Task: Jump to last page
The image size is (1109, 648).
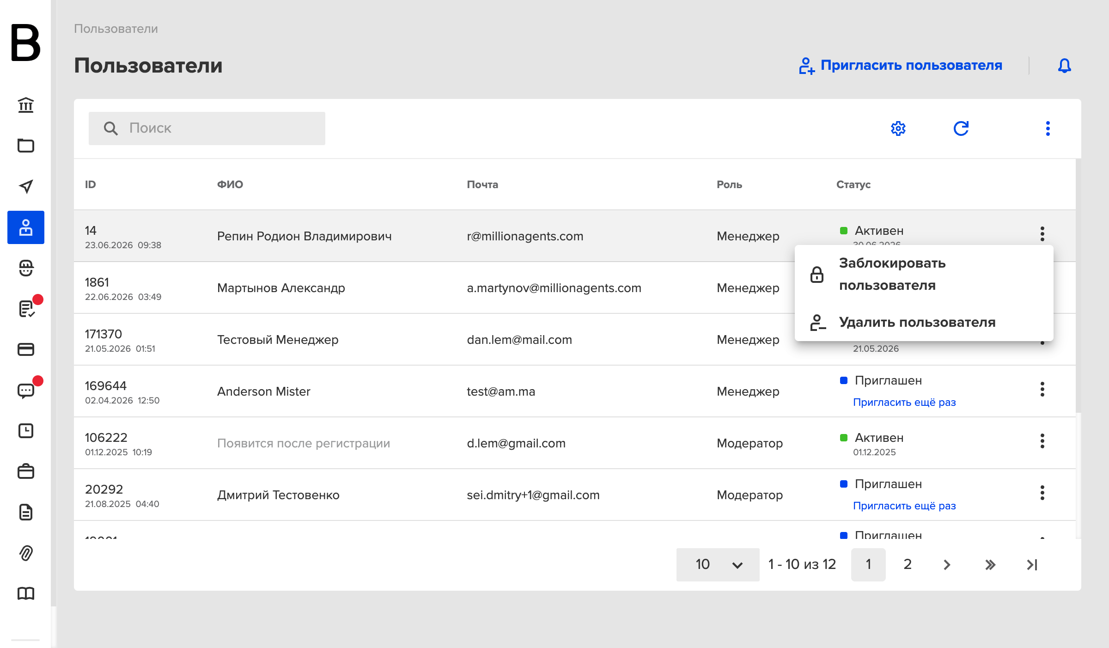Action: pos(1032,564)
